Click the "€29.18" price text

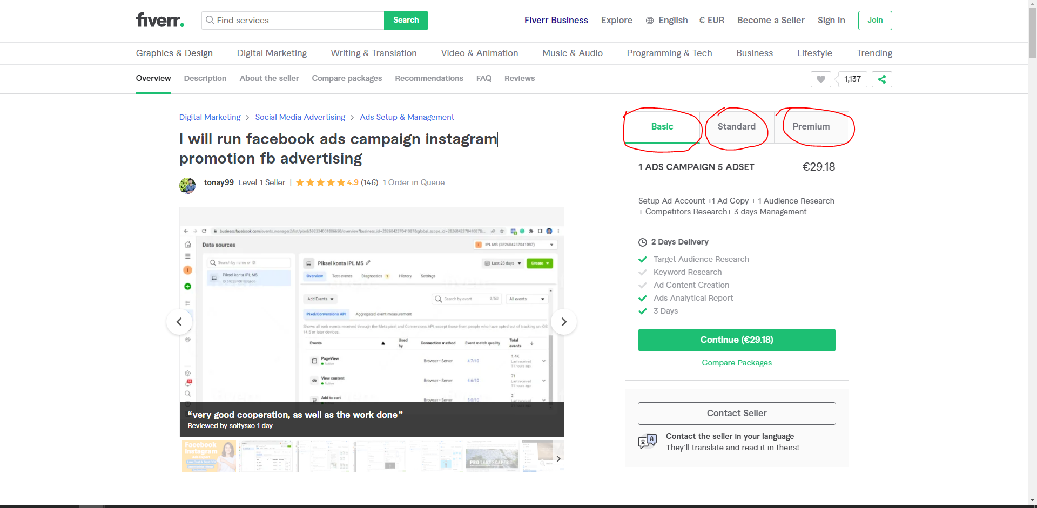pos(819,167)
